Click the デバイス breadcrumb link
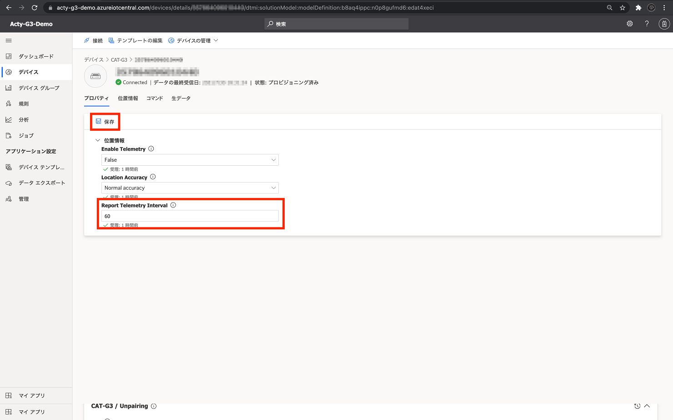The image size is (673, 420). point(94,59)
